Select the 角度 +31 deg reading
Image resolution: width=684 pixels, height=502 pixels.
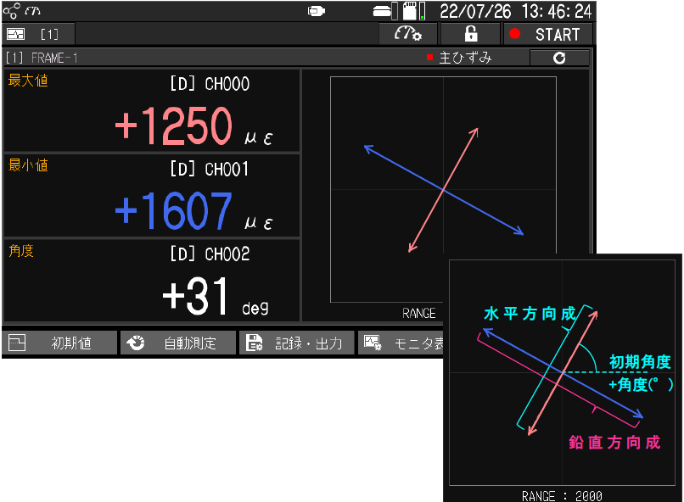click(151, 281)
